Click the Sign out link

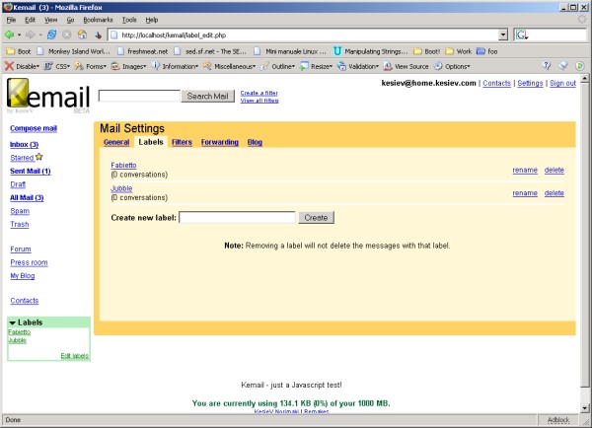coord(562,83)
